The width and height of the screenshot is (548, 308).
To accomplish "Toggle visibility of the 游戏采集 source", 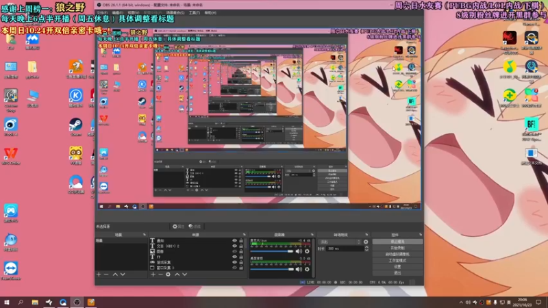I will (234, 262).
